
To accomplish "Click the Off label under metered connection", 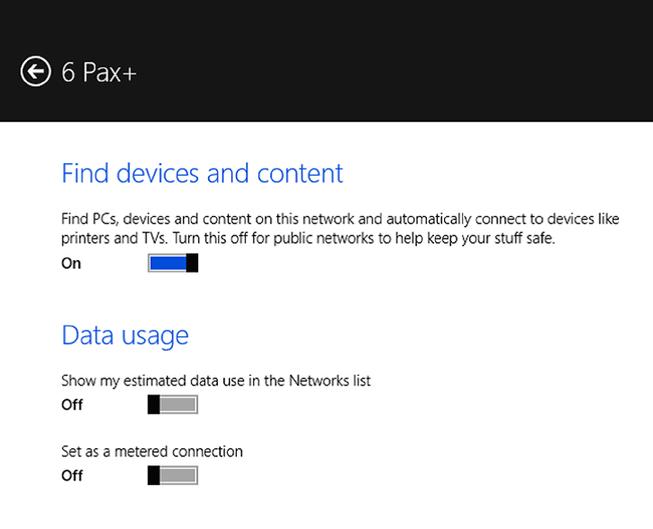I will coord(72,476).
